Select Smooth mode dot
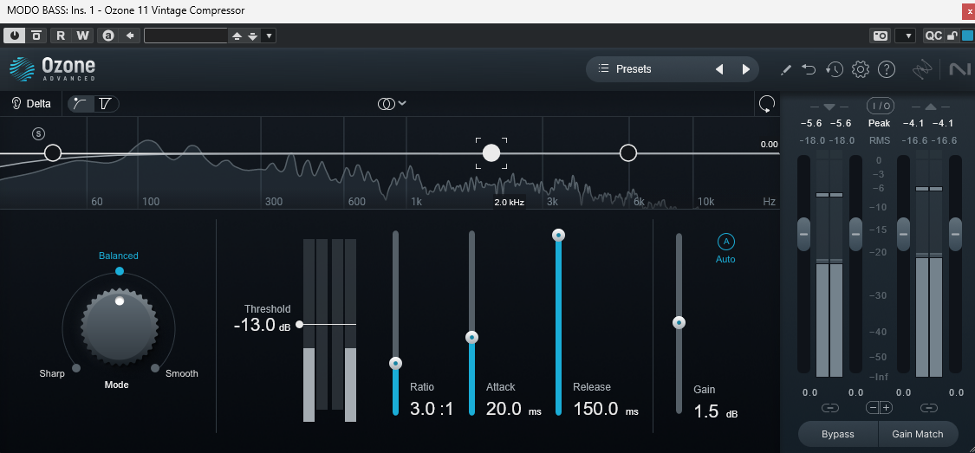Screen dimensions: 975x453 155,368
